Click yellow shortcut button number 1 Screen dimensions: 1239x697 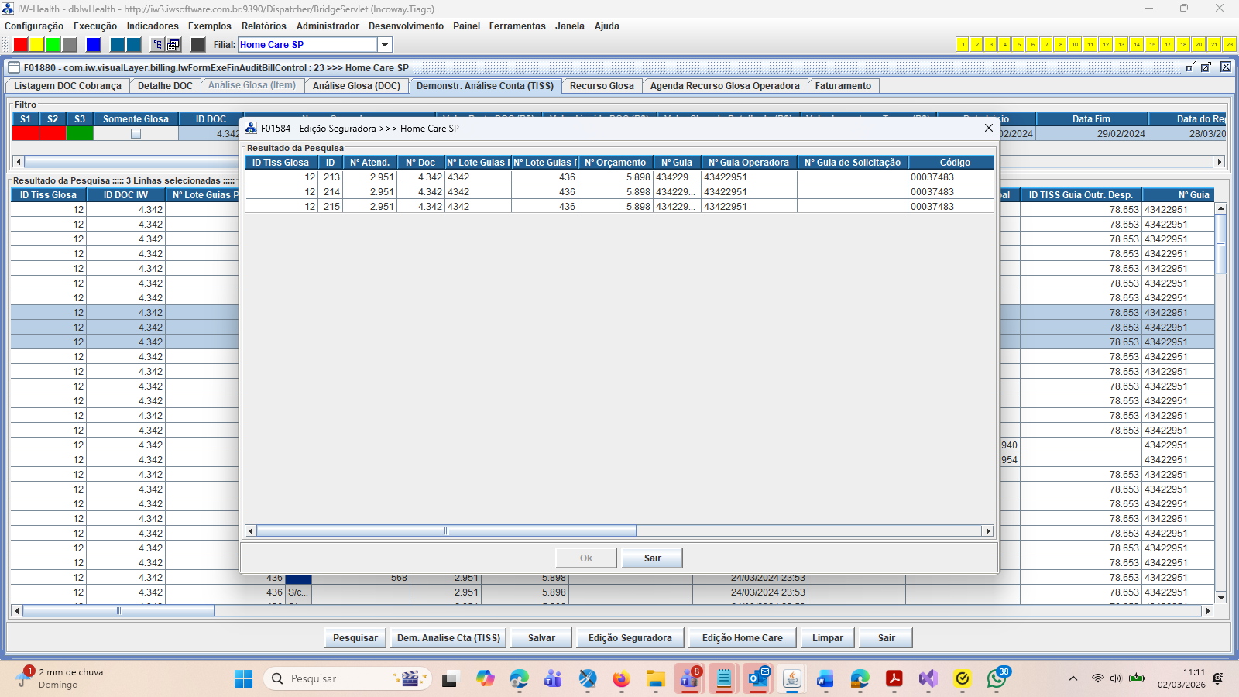[963, 45]
